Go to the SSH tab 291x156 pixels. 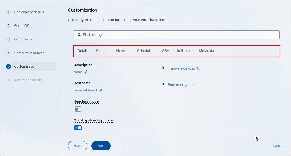(x=166, y=51)
